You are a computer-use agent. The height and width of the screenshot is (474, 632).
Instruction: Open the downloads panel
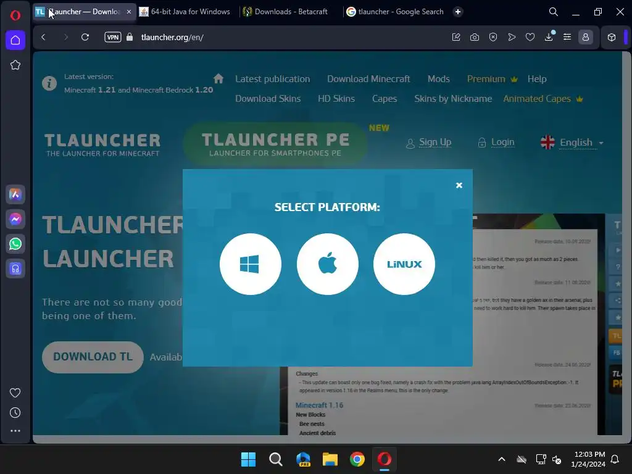click(549, 37)
